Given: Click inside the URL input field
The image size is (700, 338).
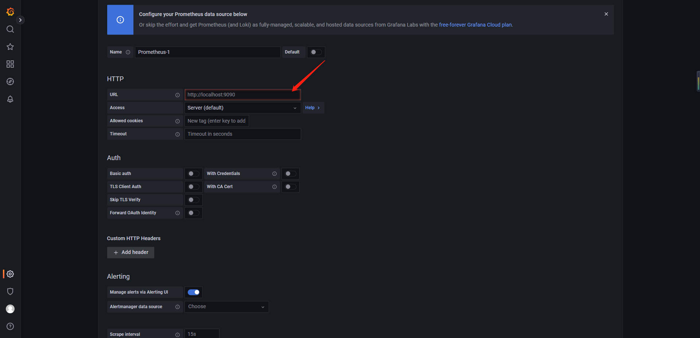Looking at the screenshot, I should pyautogui.click(x=242, y=95).
